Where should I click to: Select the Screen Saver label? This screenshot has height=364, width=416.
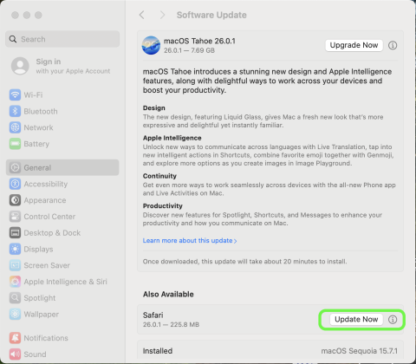47,265
